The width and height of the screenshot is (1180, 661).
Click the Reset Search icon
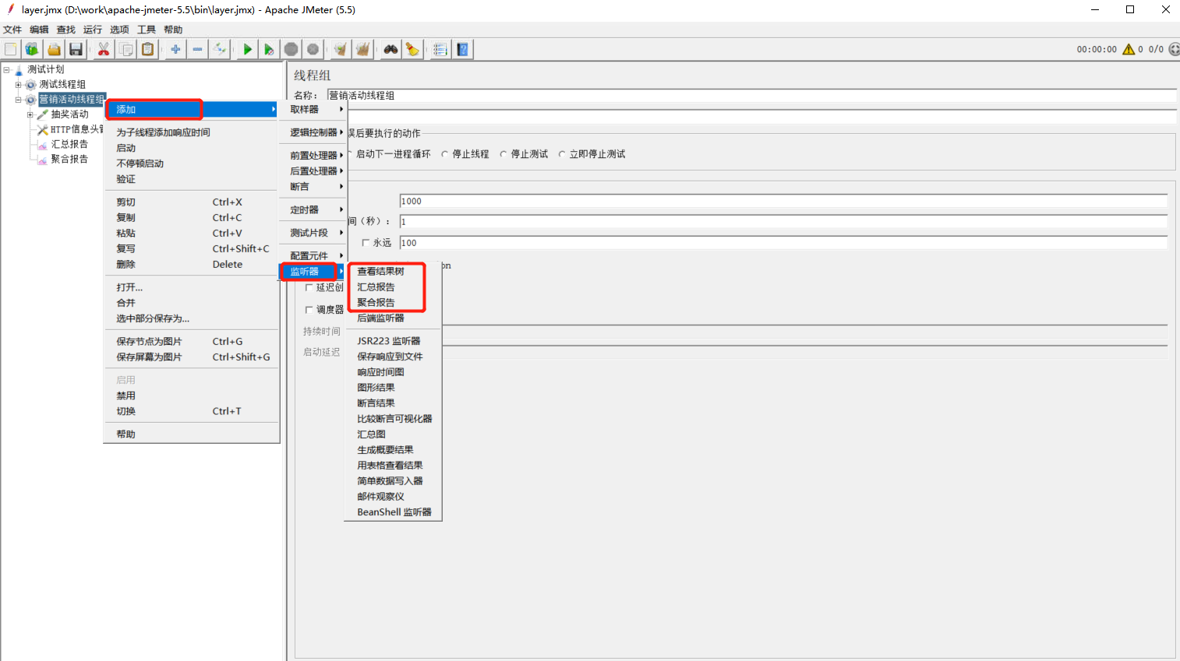pyautogui.click(x=412, y=49)
